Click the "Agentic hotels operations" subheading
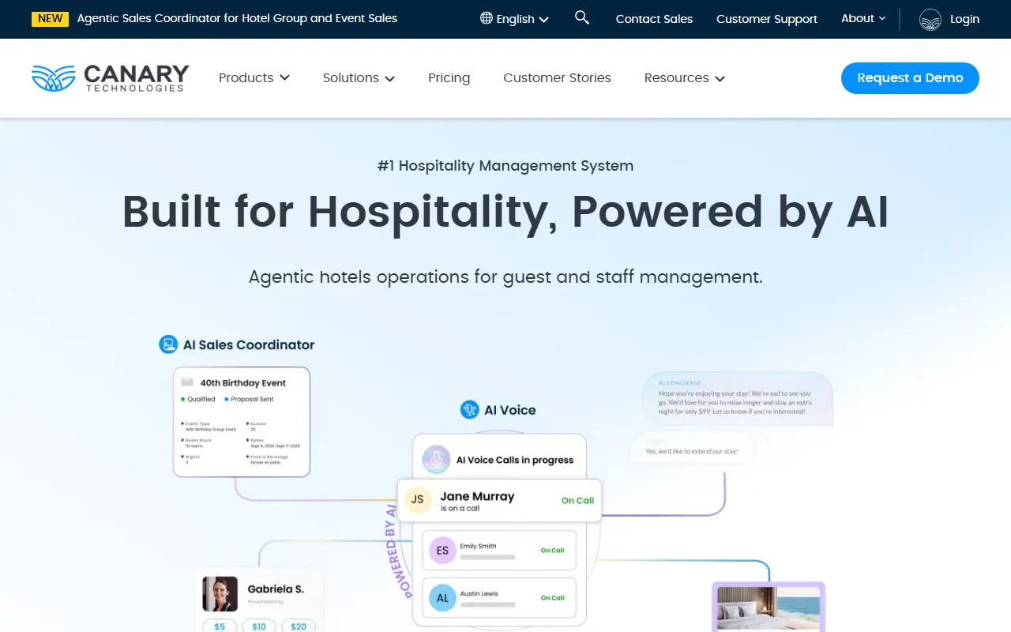The image size is (1011, 632). pos(505,277)
